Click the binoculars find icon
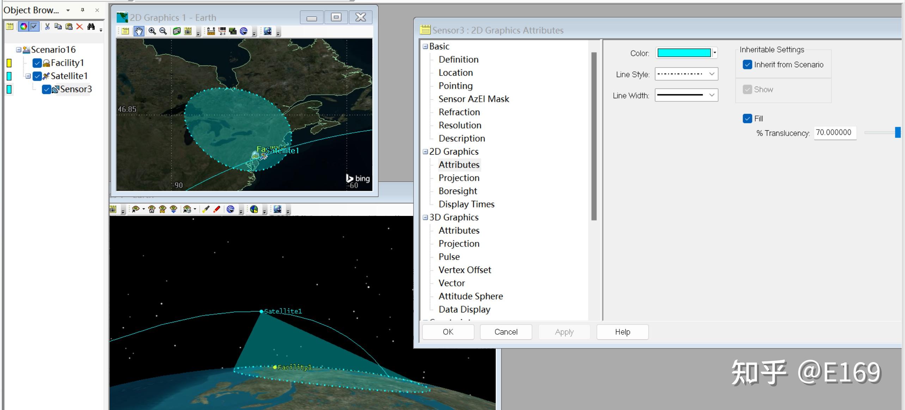The image size is (905, 410). pos(91,26)
